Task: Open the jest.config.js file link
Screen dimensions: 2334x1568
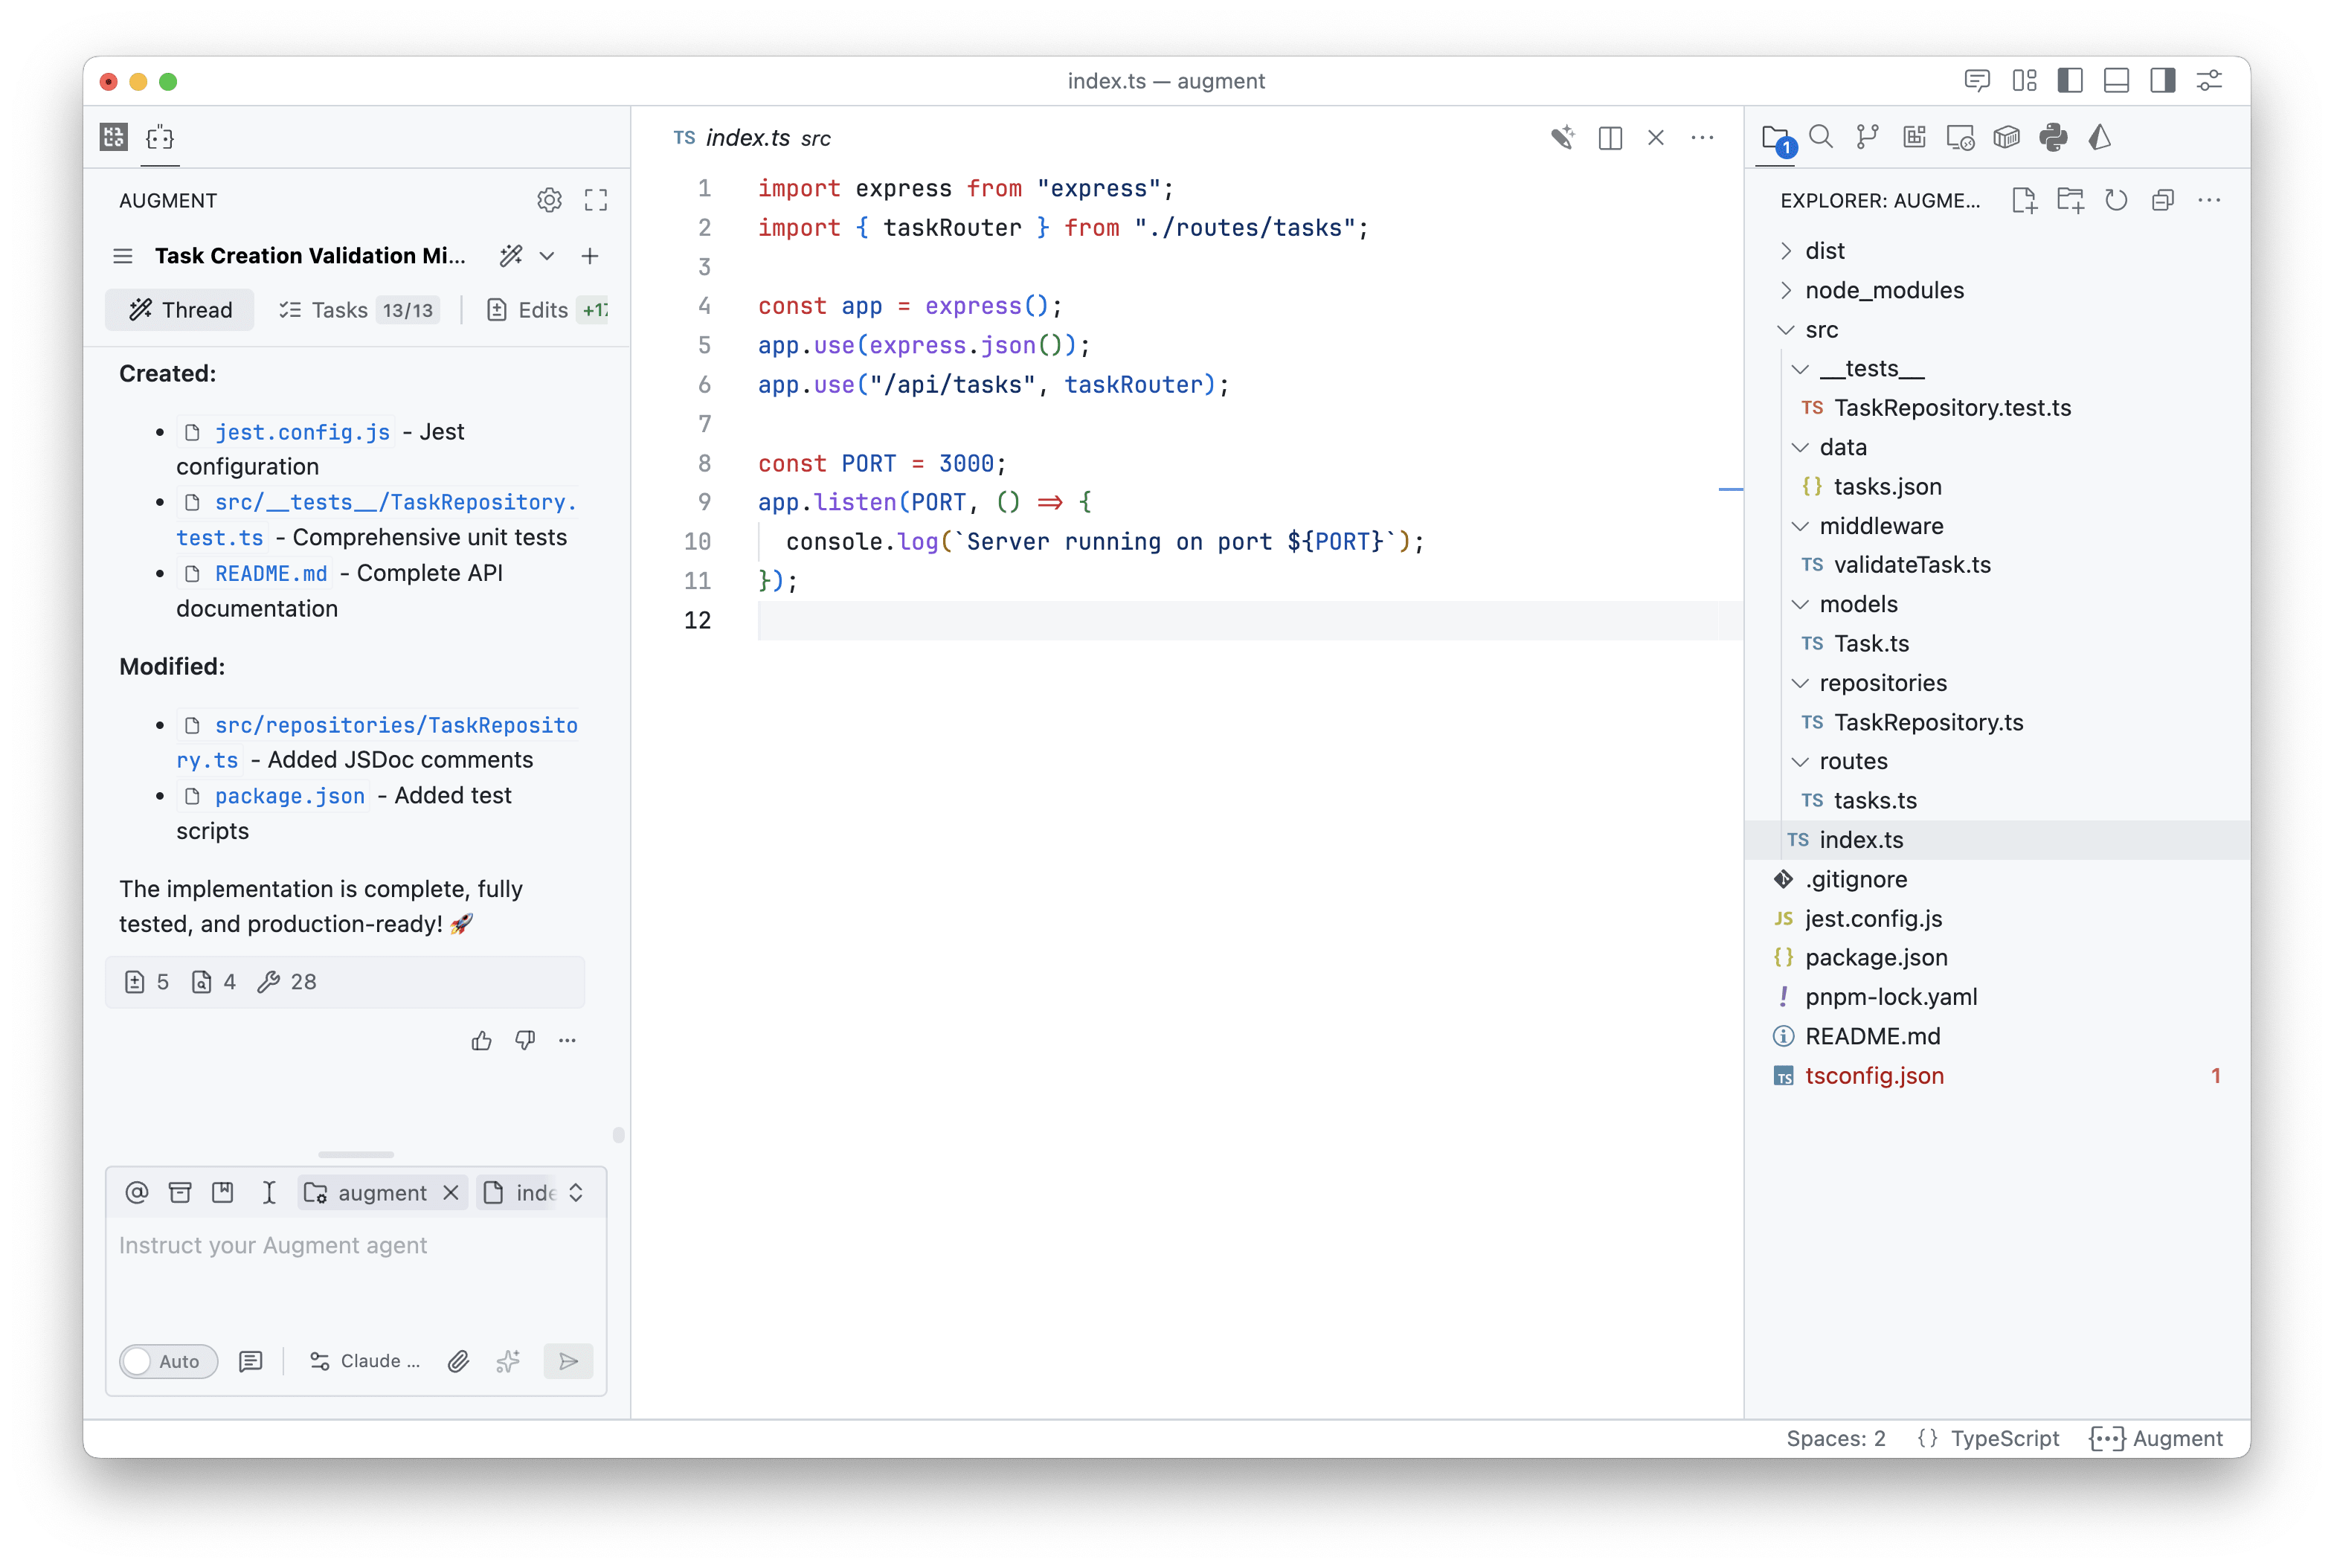Action: (x=301, y=432)
